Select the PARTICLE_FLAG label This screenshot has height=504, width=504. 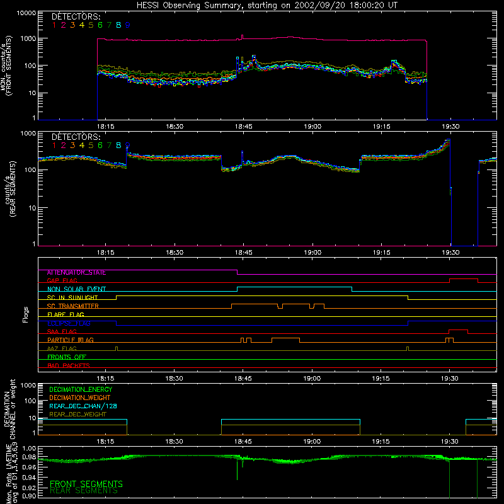click(x=71, y=340)
